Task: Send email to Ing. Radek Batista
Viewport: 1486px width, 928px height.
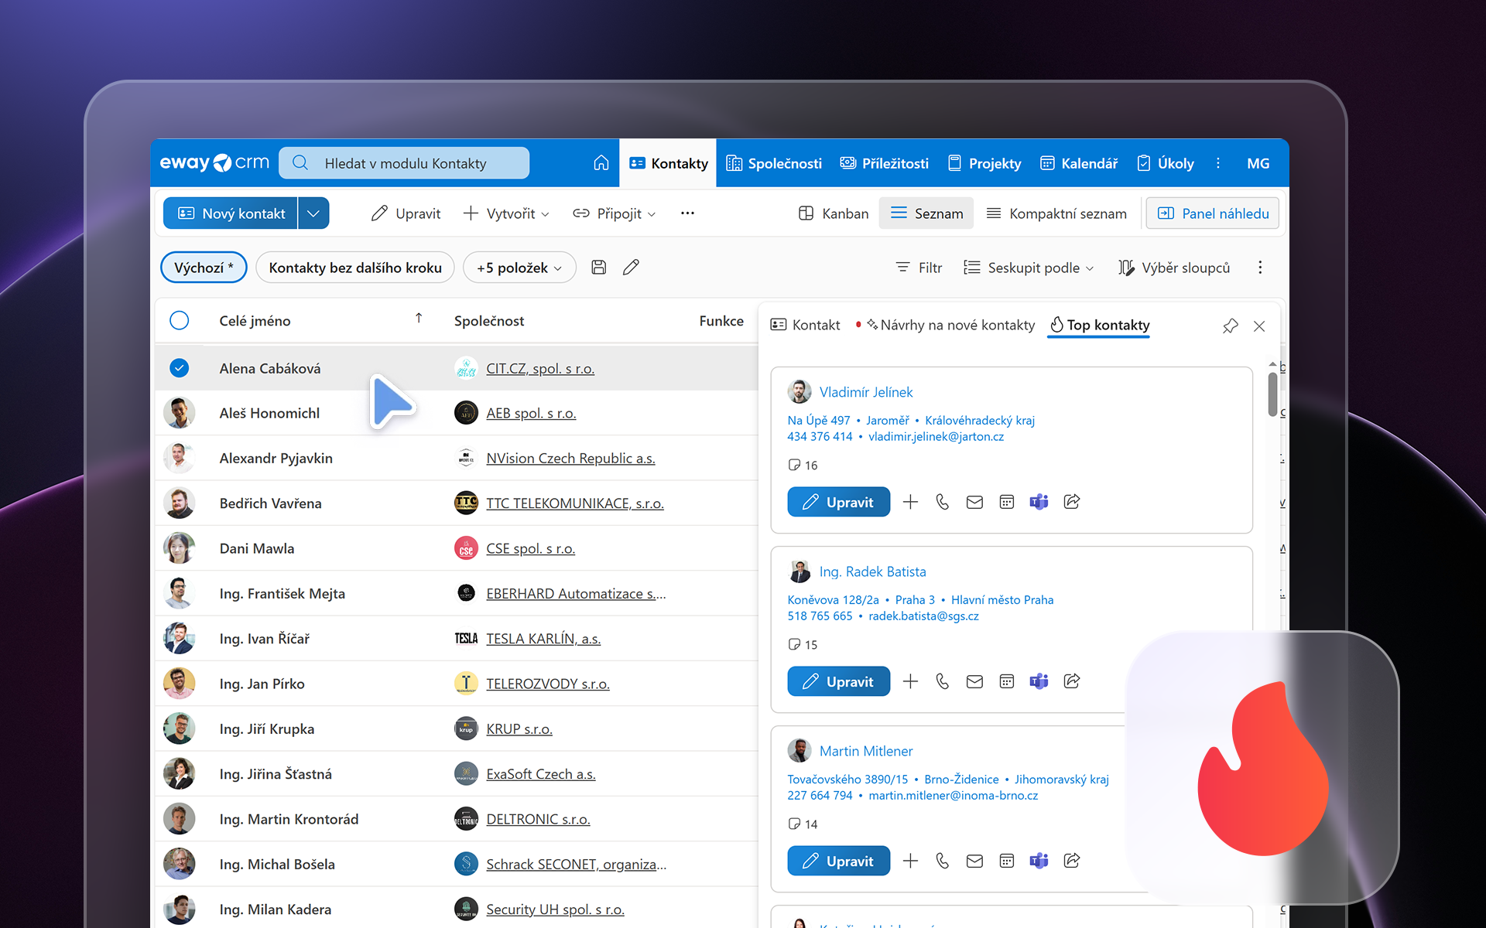Action: 974,681
